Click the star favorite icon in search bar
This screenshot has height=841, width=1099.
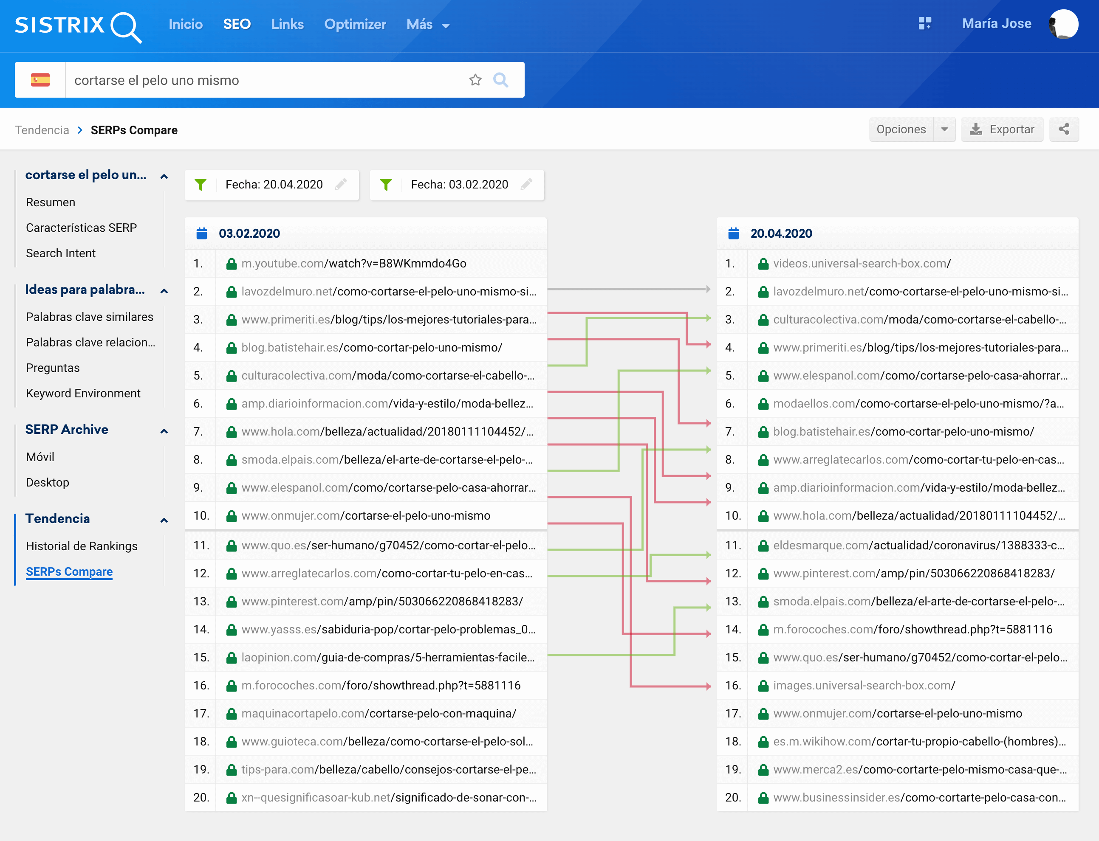(475, 80)
